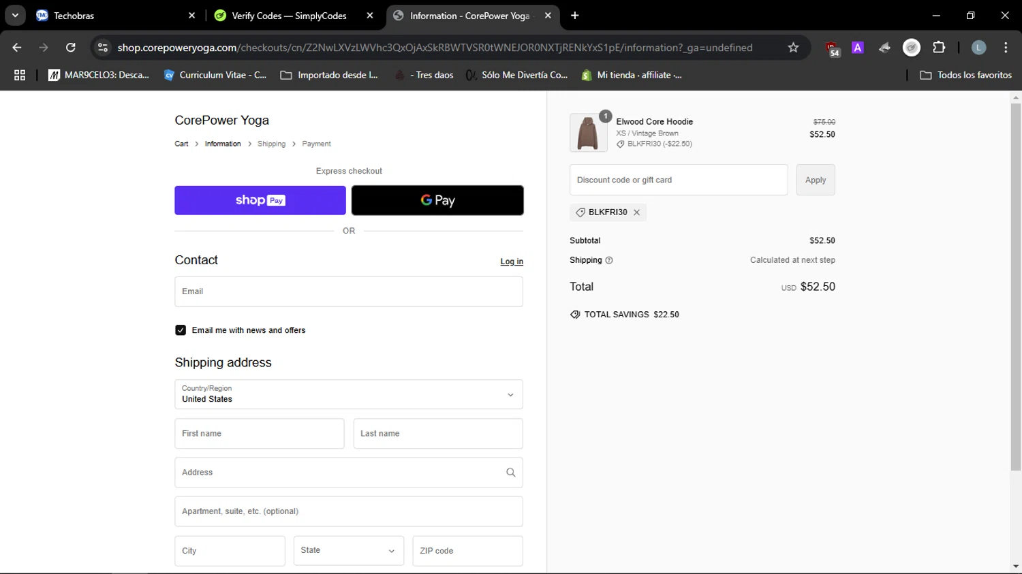
Task: Focus the Discount code or gift card field
Action: tap(679, 180)
